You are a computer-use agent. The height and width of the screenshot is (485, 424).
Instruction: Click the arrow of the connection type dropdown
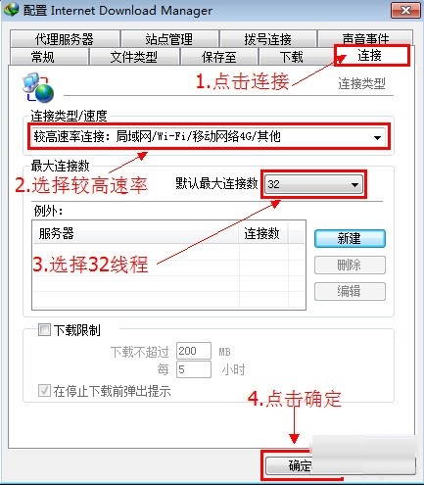click(x=377, y=137)
